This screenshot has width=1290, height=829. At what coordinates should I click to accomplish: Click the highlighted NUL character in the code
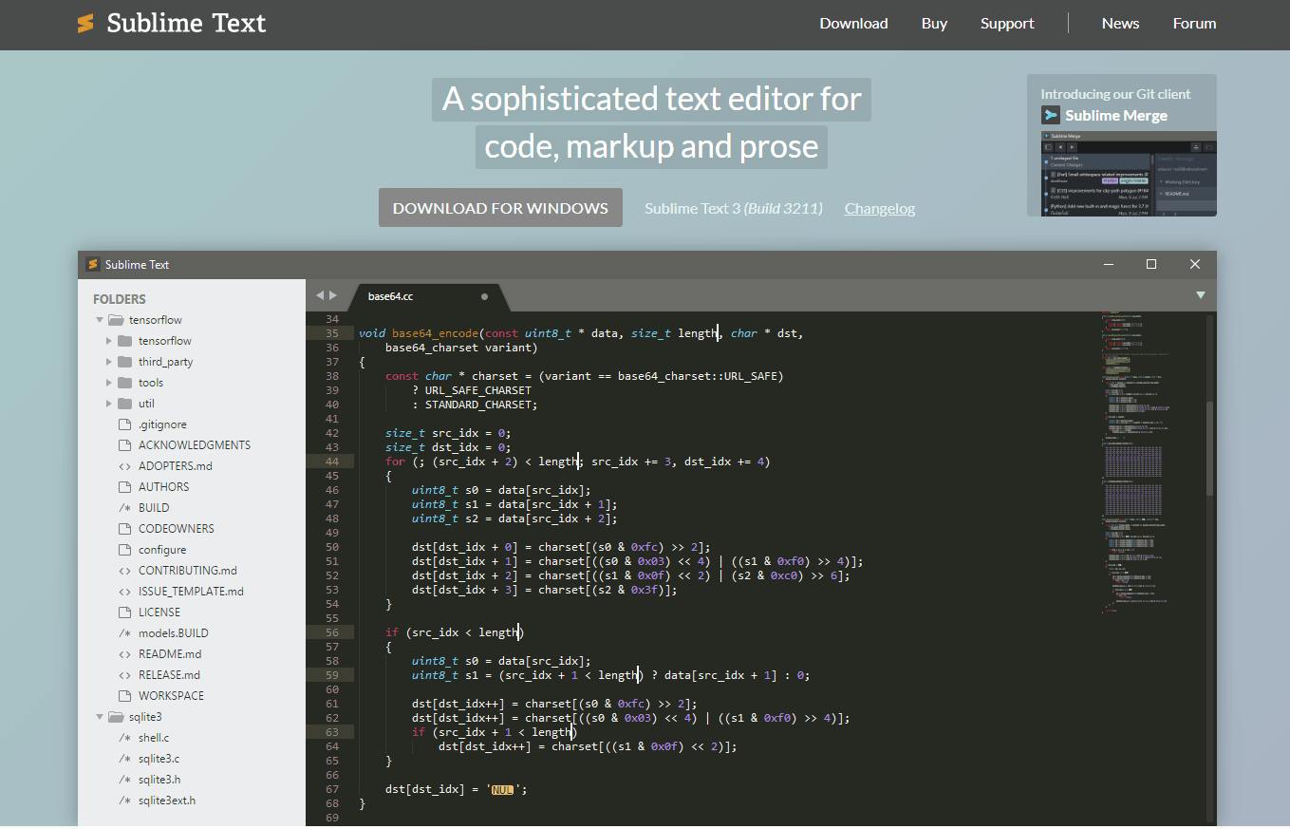click(503, 789)
